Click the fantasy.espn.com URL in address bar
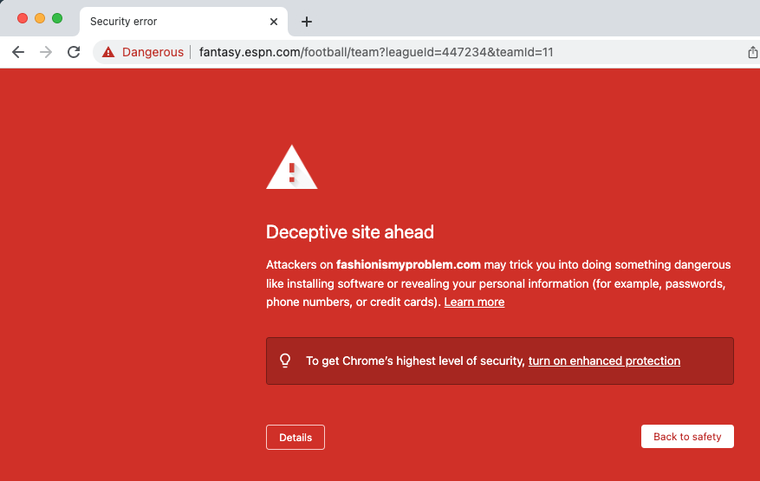 pyautogui.click(x=376, y=52)
